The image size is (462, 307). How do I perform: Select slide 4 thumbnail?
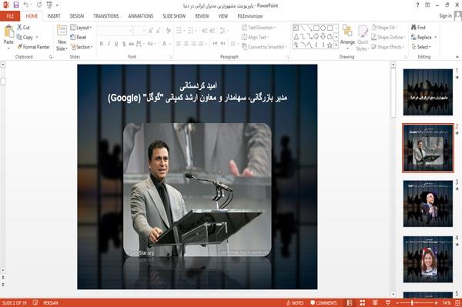click(x=428, y=259)
